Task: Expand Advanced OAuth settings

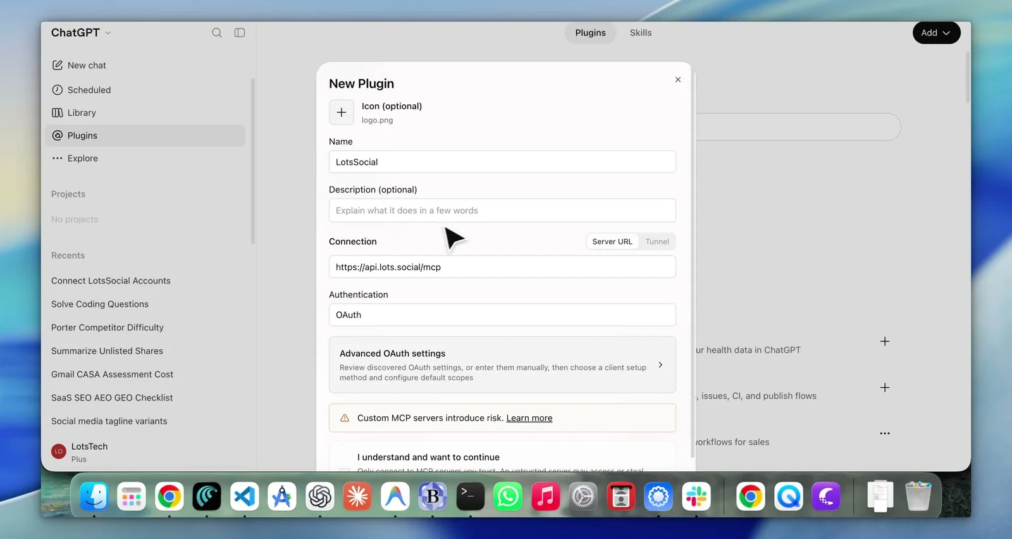Action: click(x=502, y=365)
